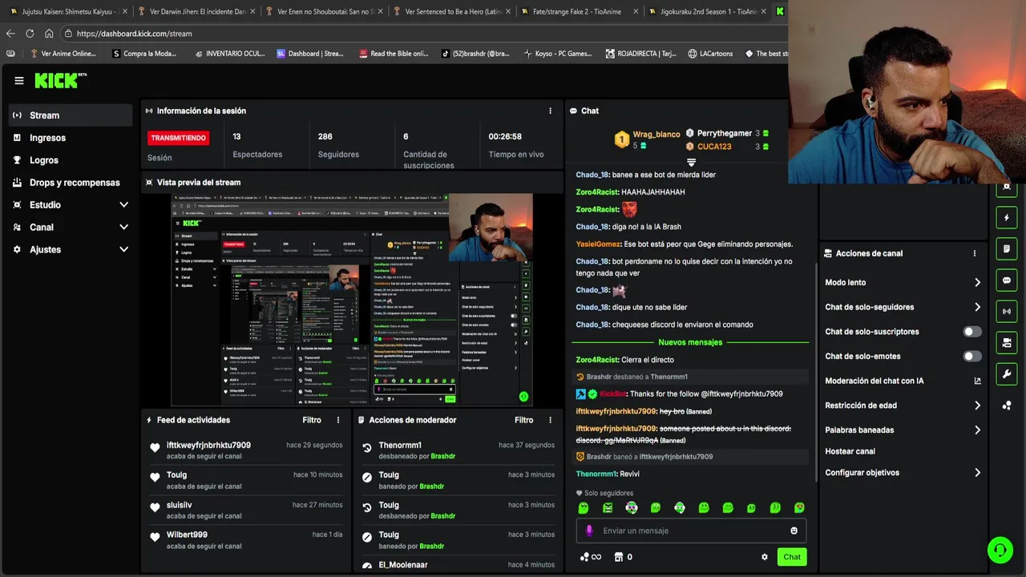Image resolution: width=1026 pixels, height=577 pixels.
Task: Select the last heart-eyes green emote
Action: [x=799, y=508]
